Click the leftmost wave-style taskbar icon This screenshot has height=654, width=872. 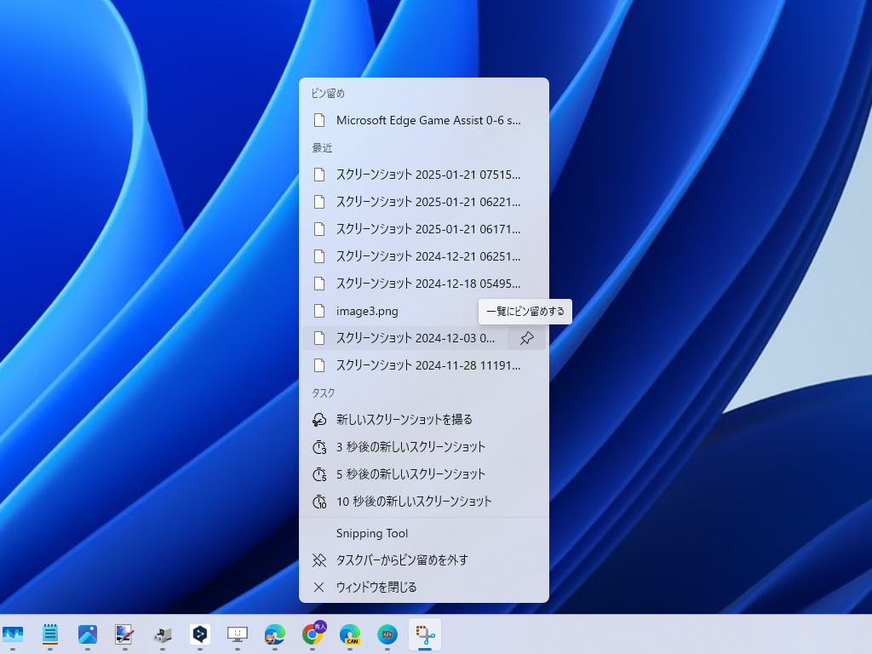pyautogui.click(x=14, y=634)
